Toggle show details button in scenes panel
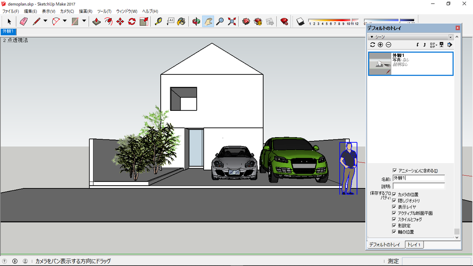Image resolution: width=473 pixels, height=266 pixels. click(x=442, y=45)
